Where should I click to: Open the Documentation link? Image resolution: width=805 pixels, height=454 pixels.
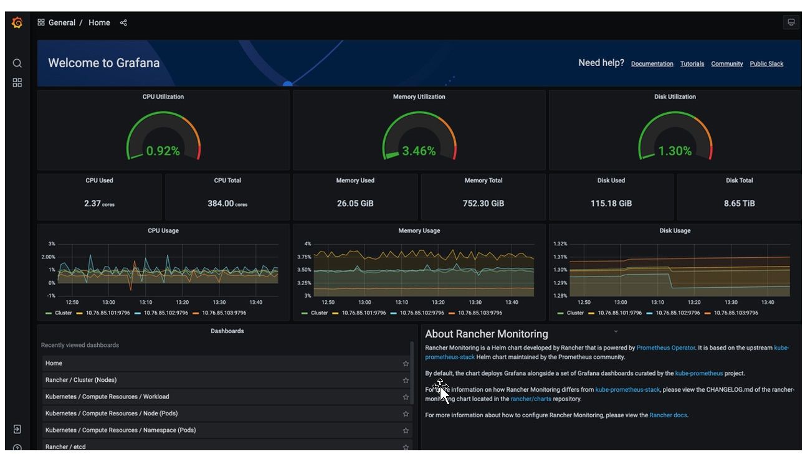(652, 64)
